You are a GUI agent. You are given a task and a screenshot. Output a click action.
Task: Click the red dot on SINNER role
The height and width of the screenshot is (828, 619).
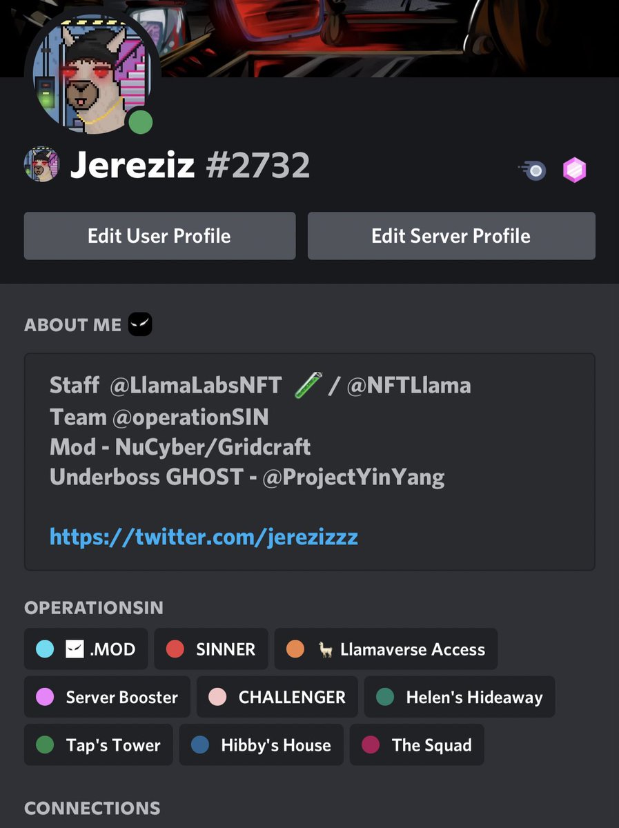pos(175,649)
